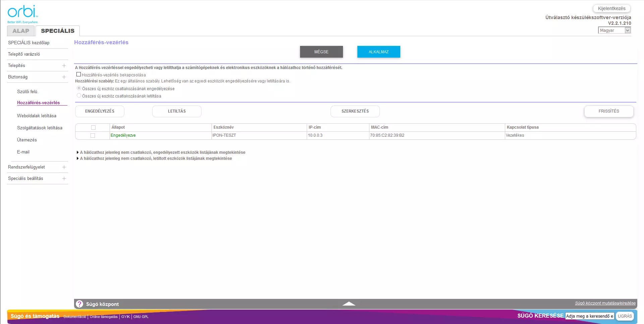
Task: Select block all new devices radio button
Action: coord(79,95)
